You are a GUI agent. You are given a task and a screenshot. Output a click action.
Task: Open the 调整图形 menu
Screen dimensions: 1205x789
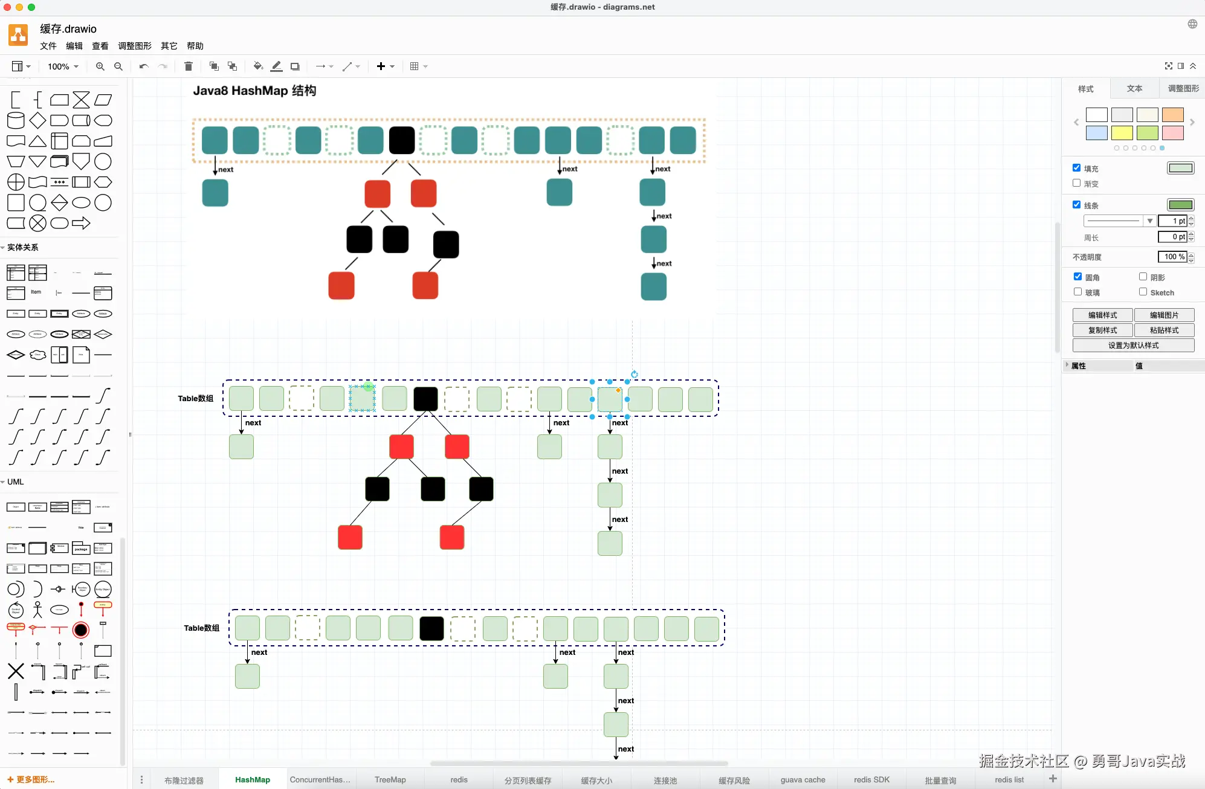coord(135,46)
